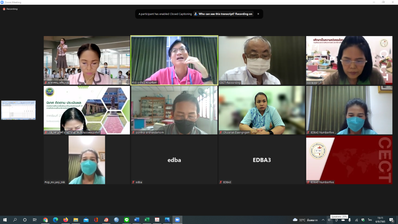Open Task View on the taskbar
Screen dimensions: 398x224
point(35,220)
